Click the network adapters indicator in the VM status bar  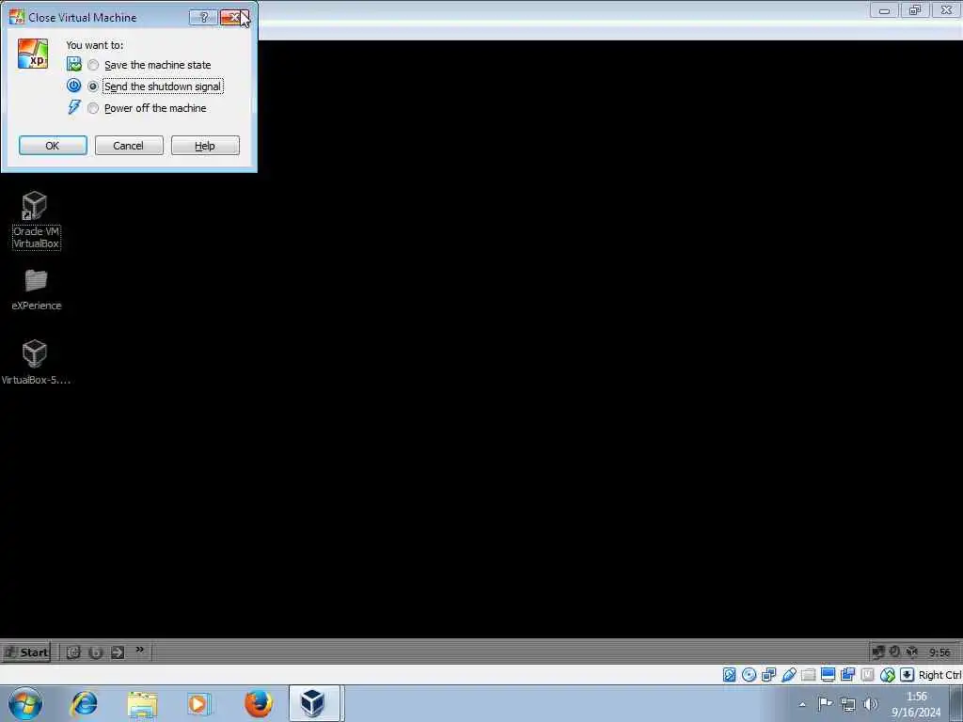pyautogui.click(x=768, y=675)
